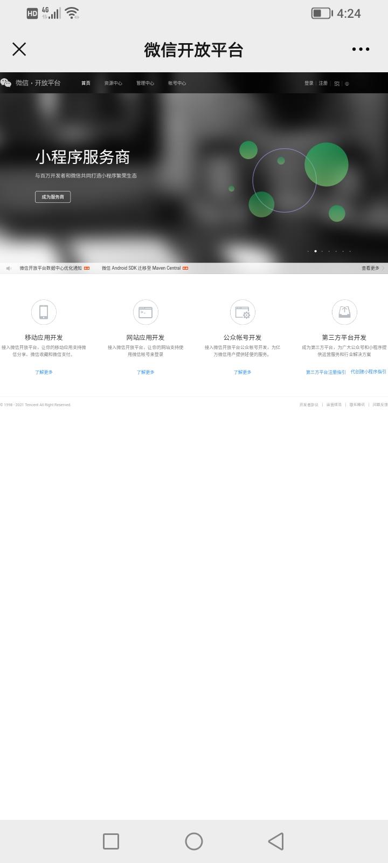This screenshot has width=388, height=863.
Task: Open the 微信开放平台数据中心优化通知 announcement
Action: click(51, 268)
